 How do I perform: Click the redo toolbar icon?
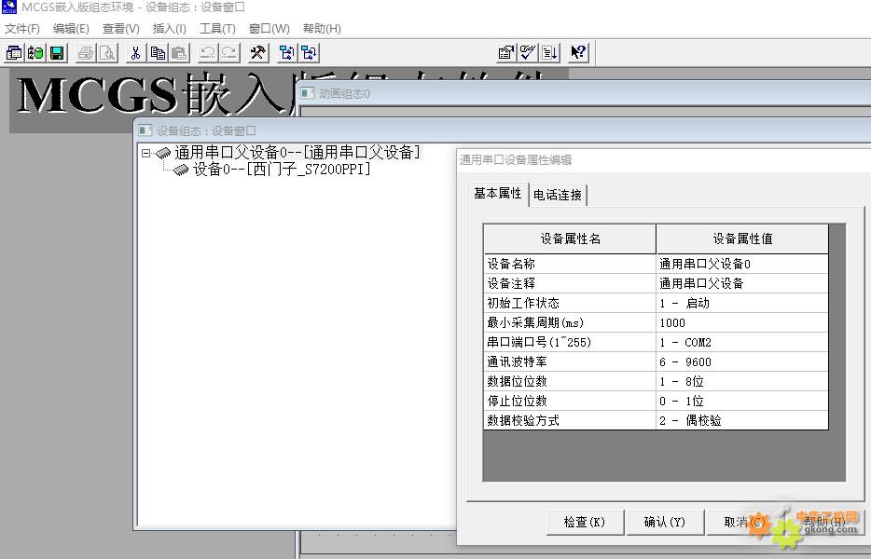pyautogui.click(x=229, y=53)
